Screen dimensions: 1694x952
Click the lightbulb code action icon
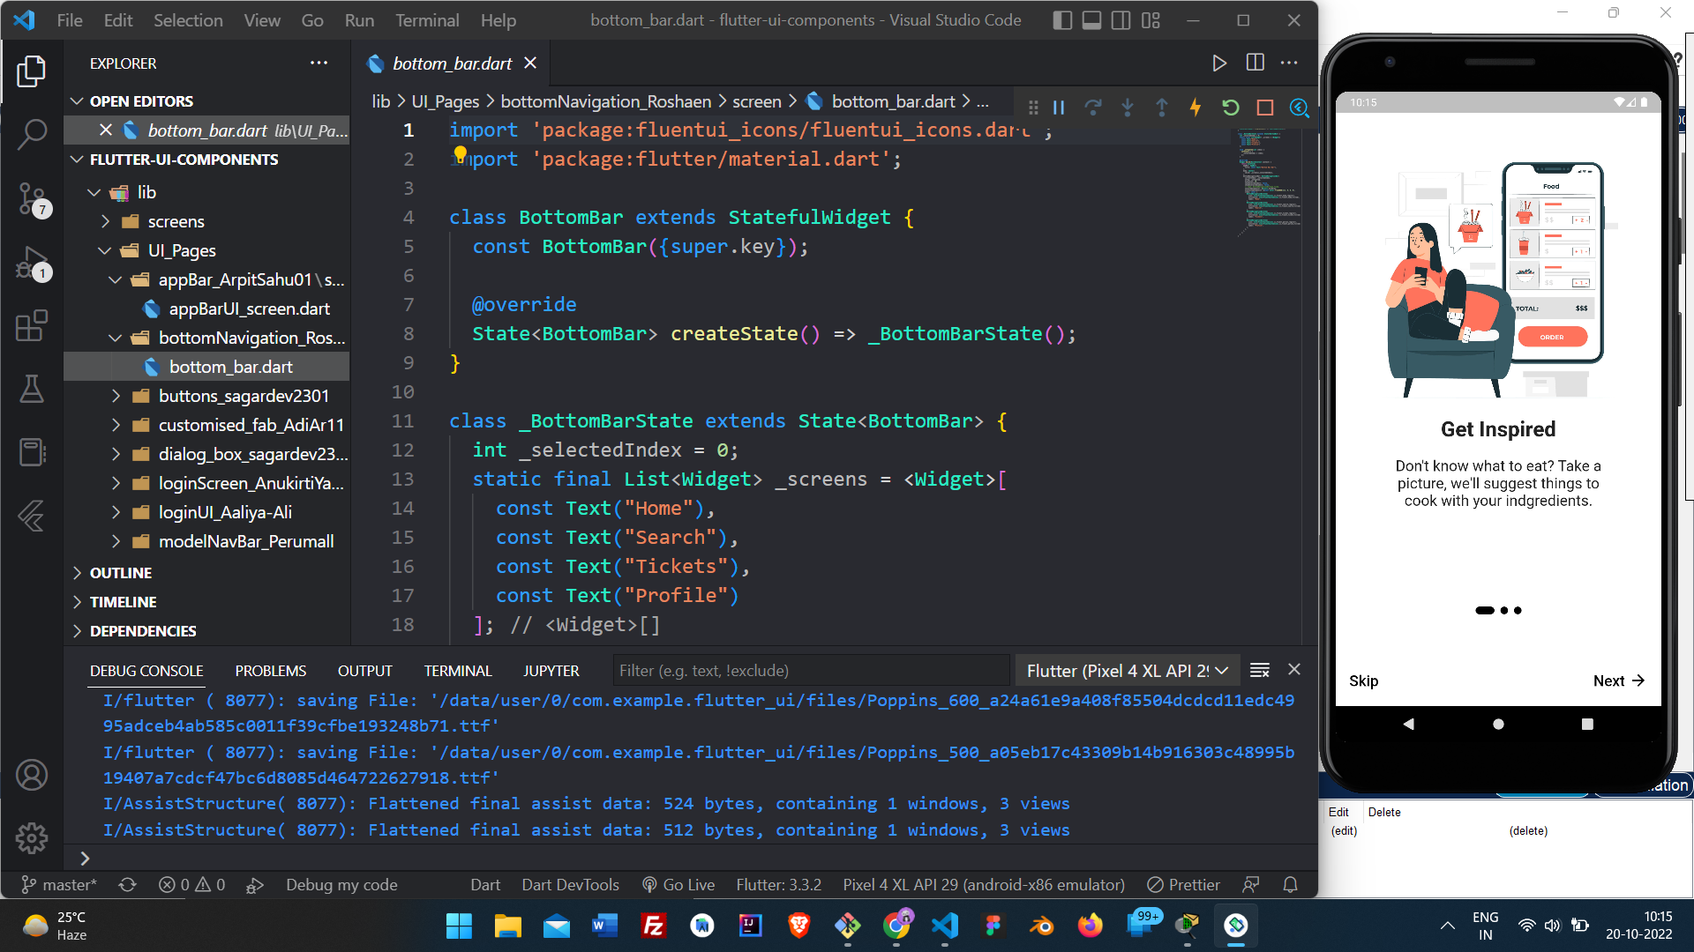461,154
